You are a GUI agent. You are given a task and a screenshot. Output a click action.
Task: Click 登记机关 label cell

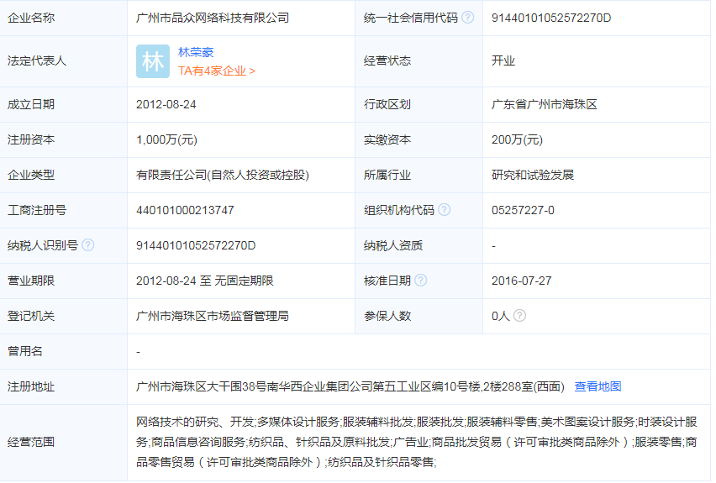(64, 316)
